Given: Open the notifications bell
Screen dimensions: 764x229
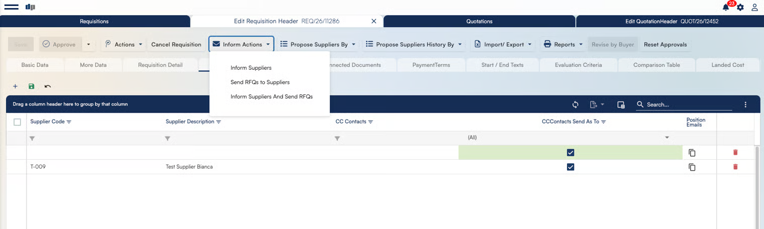Looking at the screenshot, I should coord(725,8).
